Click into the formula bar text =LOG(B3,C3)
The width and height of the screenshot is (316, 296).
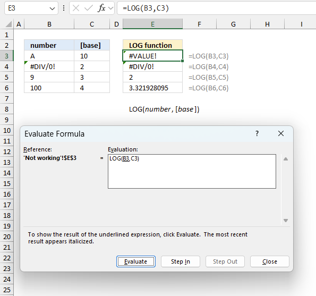click(146, 8)
